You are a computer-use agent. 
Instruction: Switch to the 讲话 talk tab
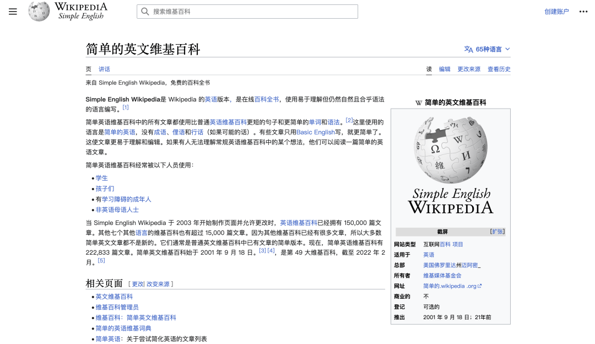[104, 69]
